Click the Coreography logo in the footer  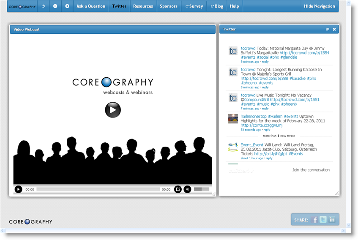30,221
